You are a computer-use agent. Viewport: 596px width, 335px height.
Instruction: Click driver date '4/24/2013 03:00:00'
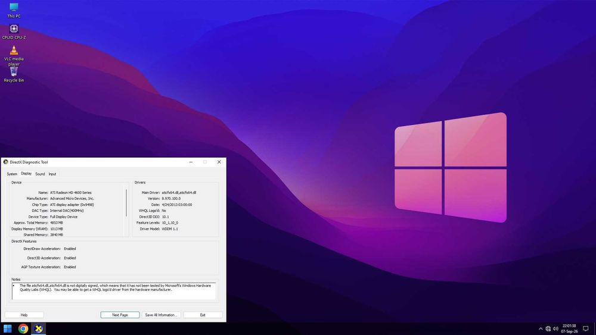[177, 205]
